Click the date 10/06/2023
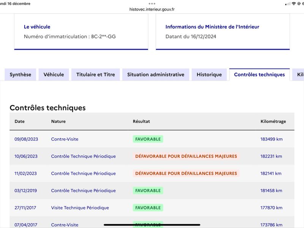 coord(26,156)
